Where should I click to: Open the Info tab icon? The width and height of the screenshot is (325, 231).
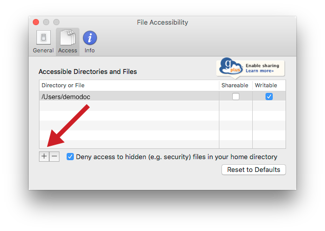(90, 38)
